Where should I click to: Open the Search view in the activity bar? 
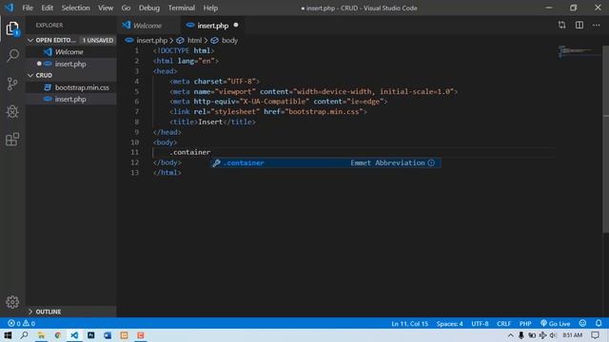tap(12, 55)
